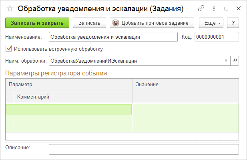Click Записать и закрыть button

[37, 23]
